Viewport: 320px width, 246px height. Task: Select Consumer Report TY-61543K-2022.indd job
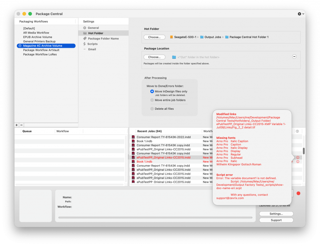pyautogui.click(x=163, y=137)
